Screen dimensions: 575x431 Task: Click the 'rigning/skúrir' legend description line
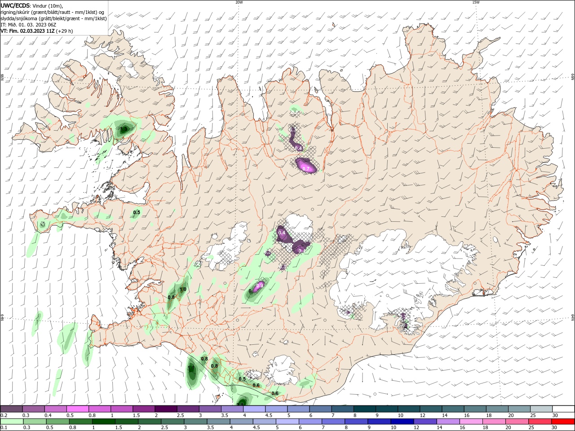(53, 12)
